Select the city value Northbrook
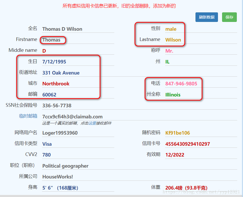 56,84
